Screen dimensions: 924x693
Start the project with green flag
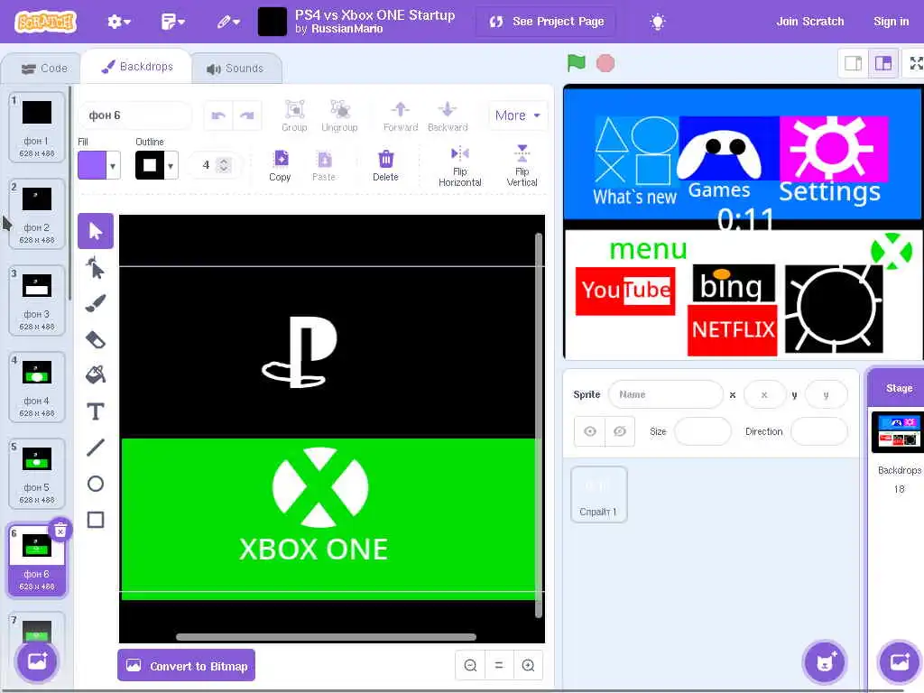click(576, 63)
